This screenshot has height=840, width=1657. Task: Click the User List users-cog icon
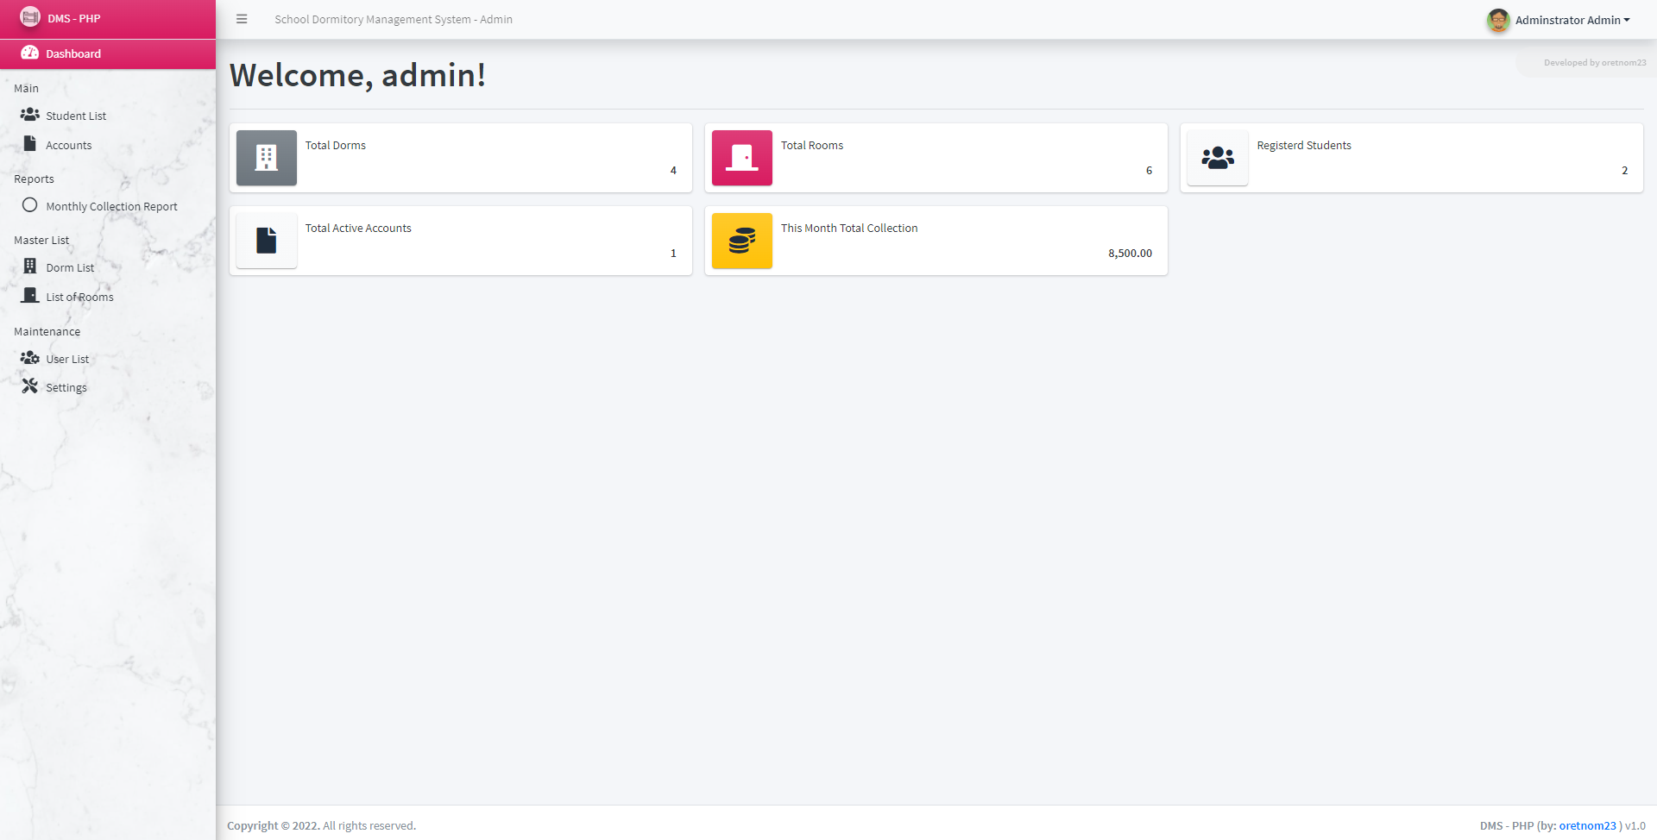[x=30, y=358]
